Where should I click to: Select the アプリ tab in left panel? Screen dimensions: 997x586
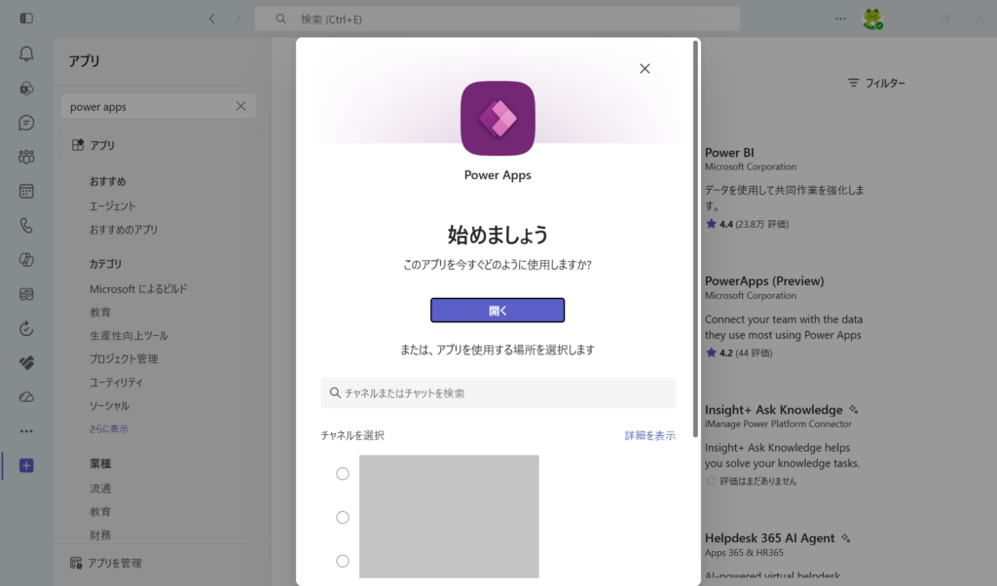(159, 146)
